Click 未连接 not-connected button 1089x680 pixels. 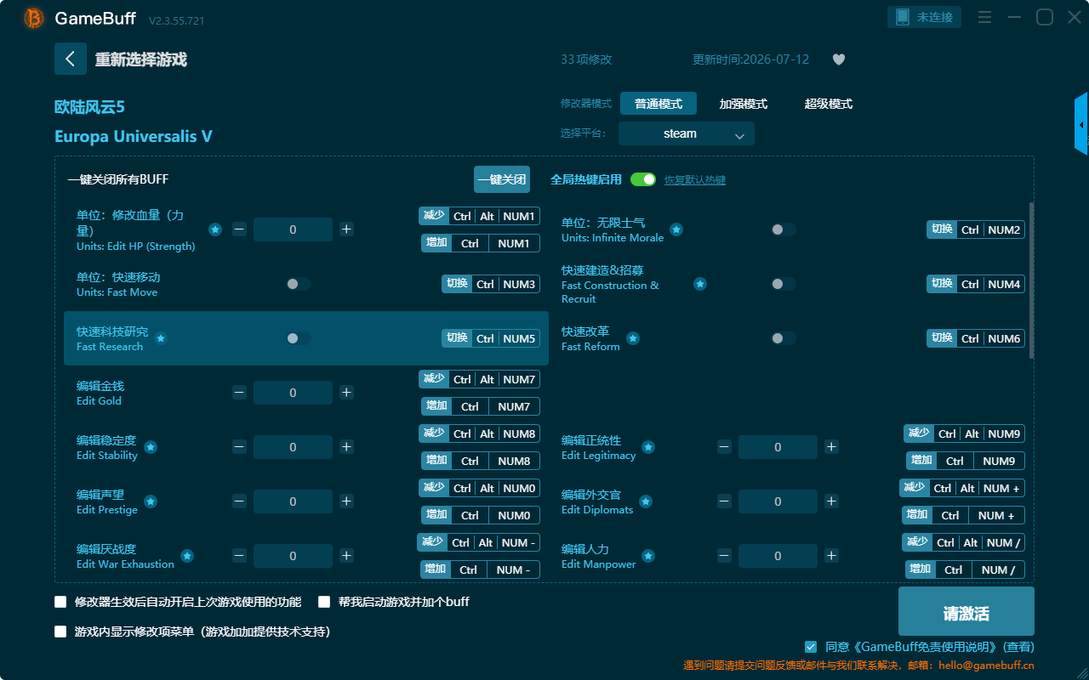click(x=925, y=17)
